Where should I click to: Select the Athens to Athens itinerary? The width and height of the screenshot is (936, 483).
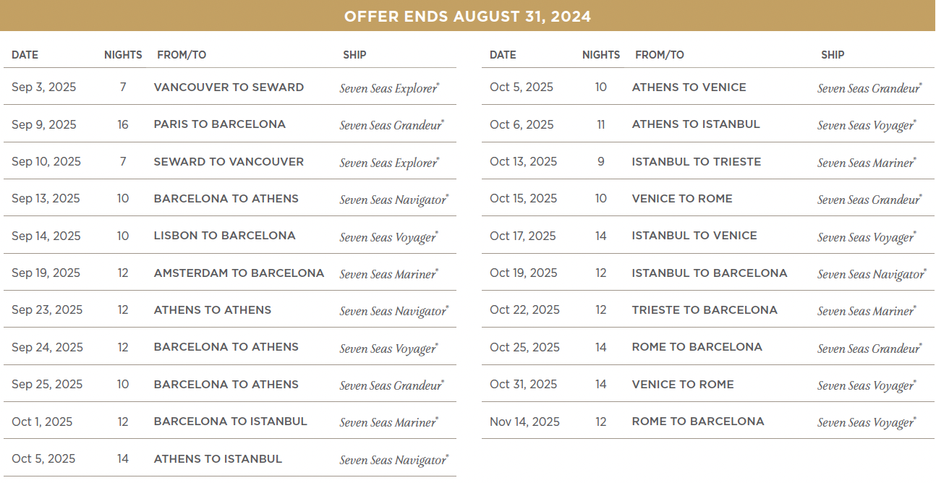212,310
